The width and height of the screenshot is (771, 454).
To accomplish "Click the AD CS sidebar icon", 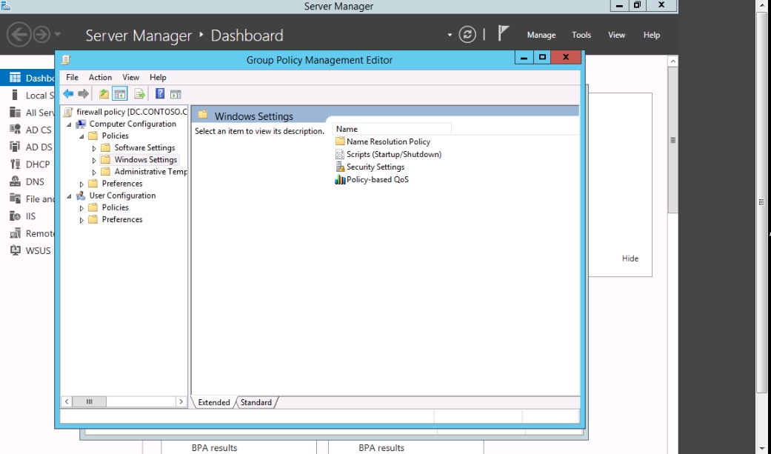I will point(16,130).
